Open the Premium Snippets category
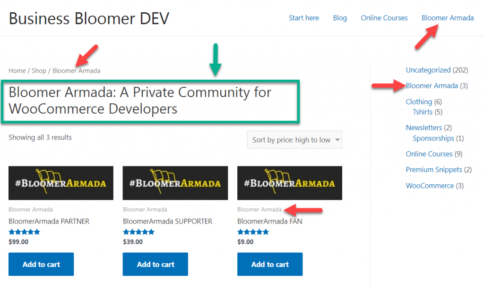The height and width of the screenshot is (289, 484). click(x=434, y=170)
